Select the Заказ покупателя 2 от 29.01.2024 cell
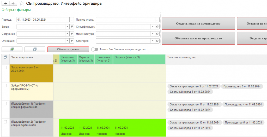 point(31,73)
